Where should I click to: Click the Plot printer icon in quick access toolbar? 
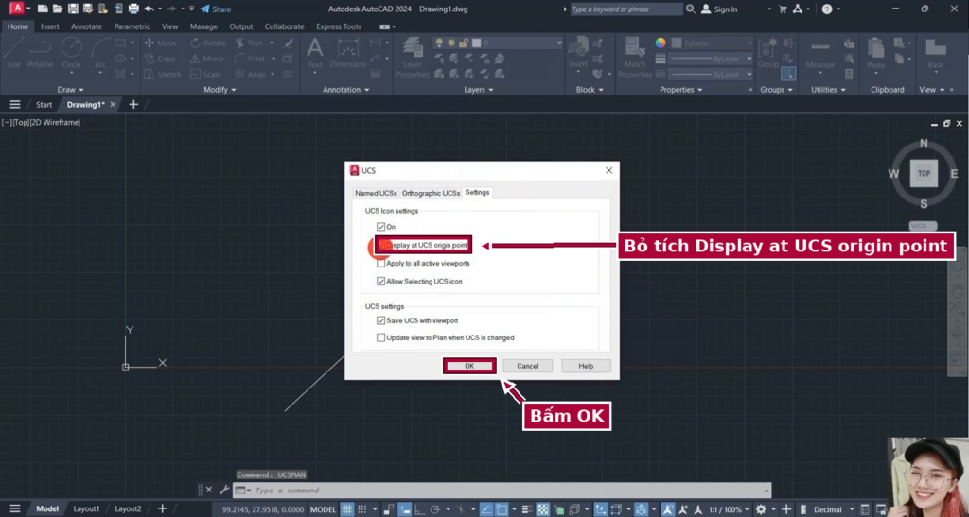point(133,9)
